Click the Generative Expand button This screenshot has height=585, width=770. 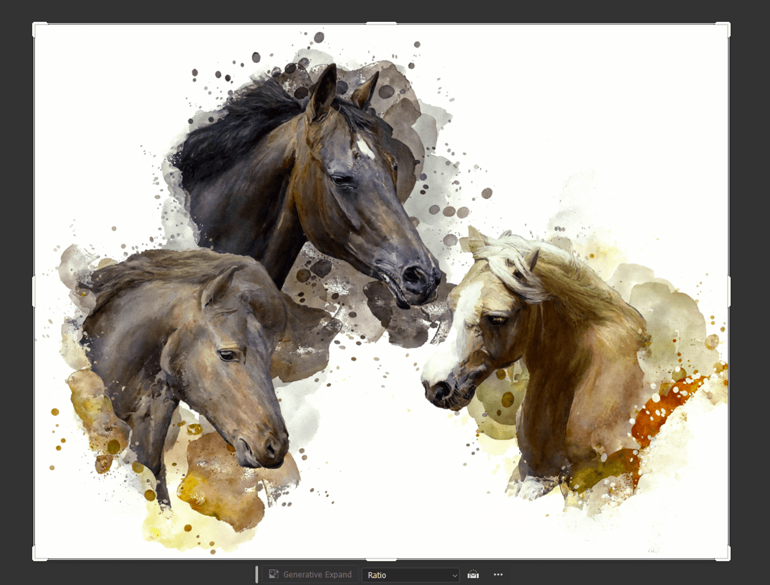(311, 575)
